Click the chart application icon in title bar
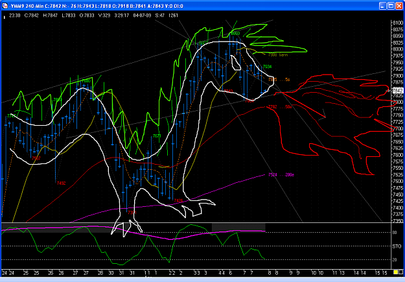 [5, 6]
